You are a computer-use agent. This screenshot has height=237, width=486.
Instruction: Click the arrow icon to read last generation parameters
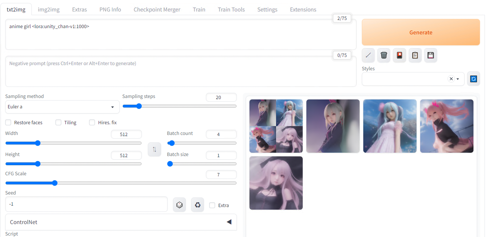point(368,55)
